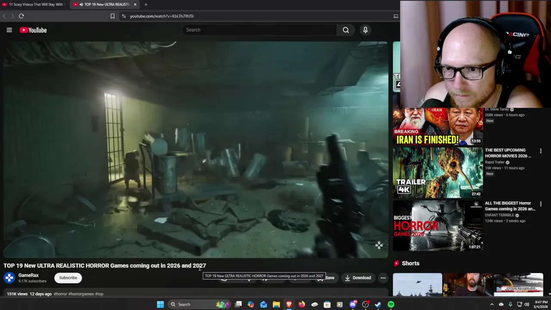Open volume control in the system tray
This screenshot has width=551, height=310.
click(x=526, y=304)
